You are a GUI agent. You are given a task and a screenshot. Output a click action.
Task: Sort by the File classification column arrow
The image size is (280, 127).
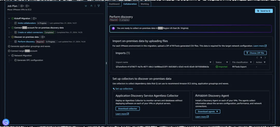point(251,62)
